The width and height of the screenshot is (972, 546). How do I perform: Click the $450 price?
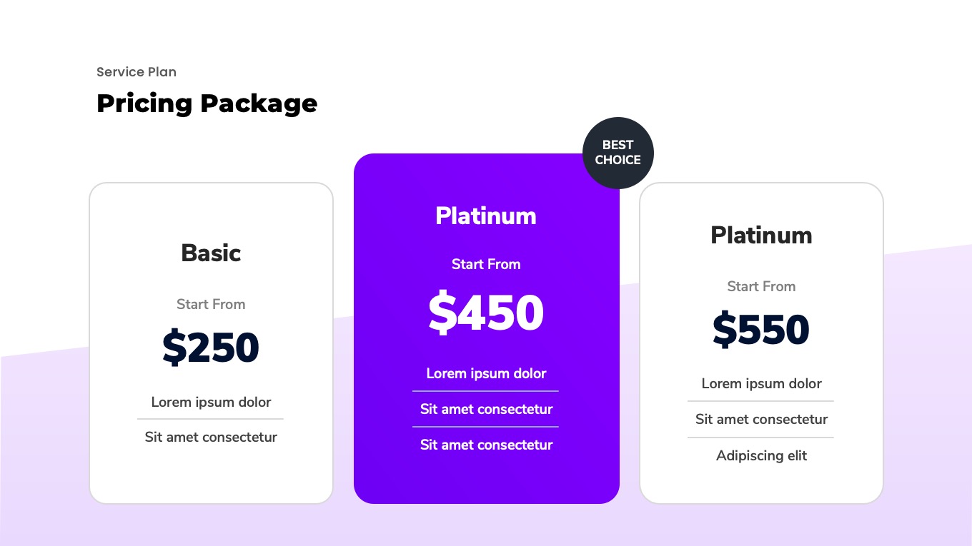click(486, 313)
